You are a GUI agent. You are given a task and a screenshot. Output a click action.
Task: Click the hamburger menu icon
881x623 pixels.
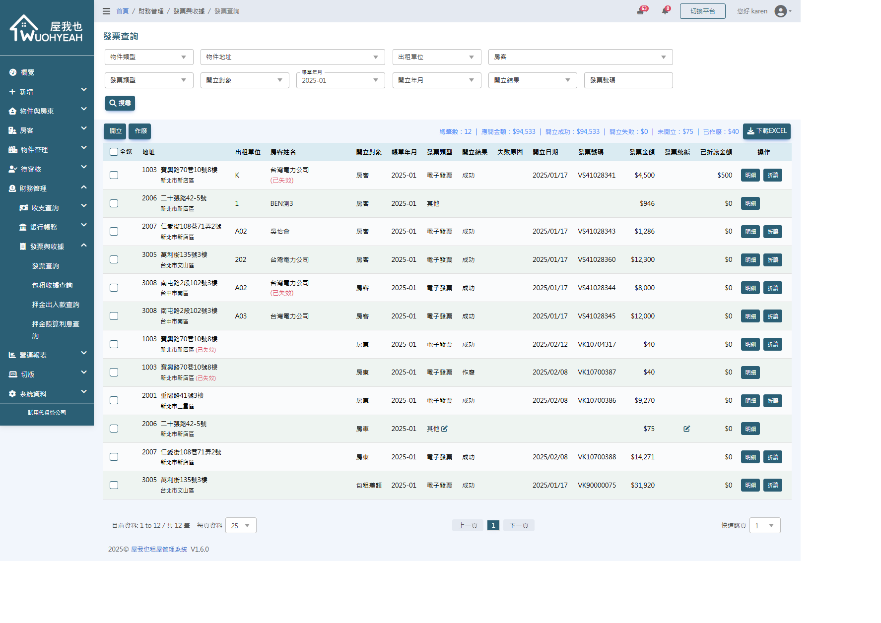coord(106,11)
